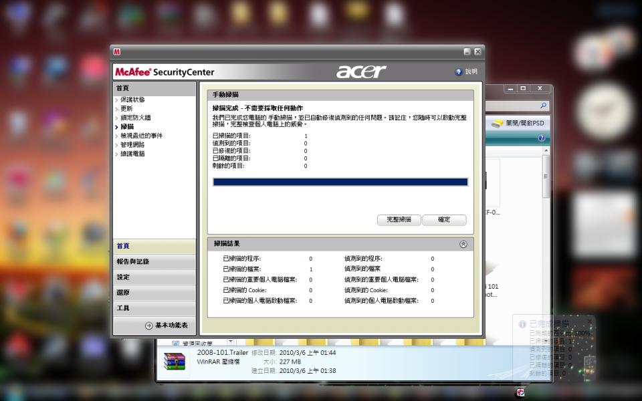
Task: Click the 已掃描的檔案 value row
Action: click(268, 269)
